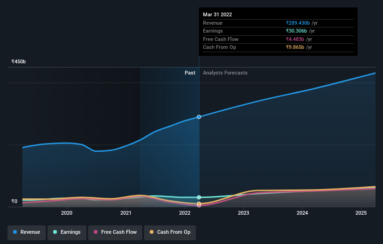Click the 2021 x-axis label

pos(126,213)
